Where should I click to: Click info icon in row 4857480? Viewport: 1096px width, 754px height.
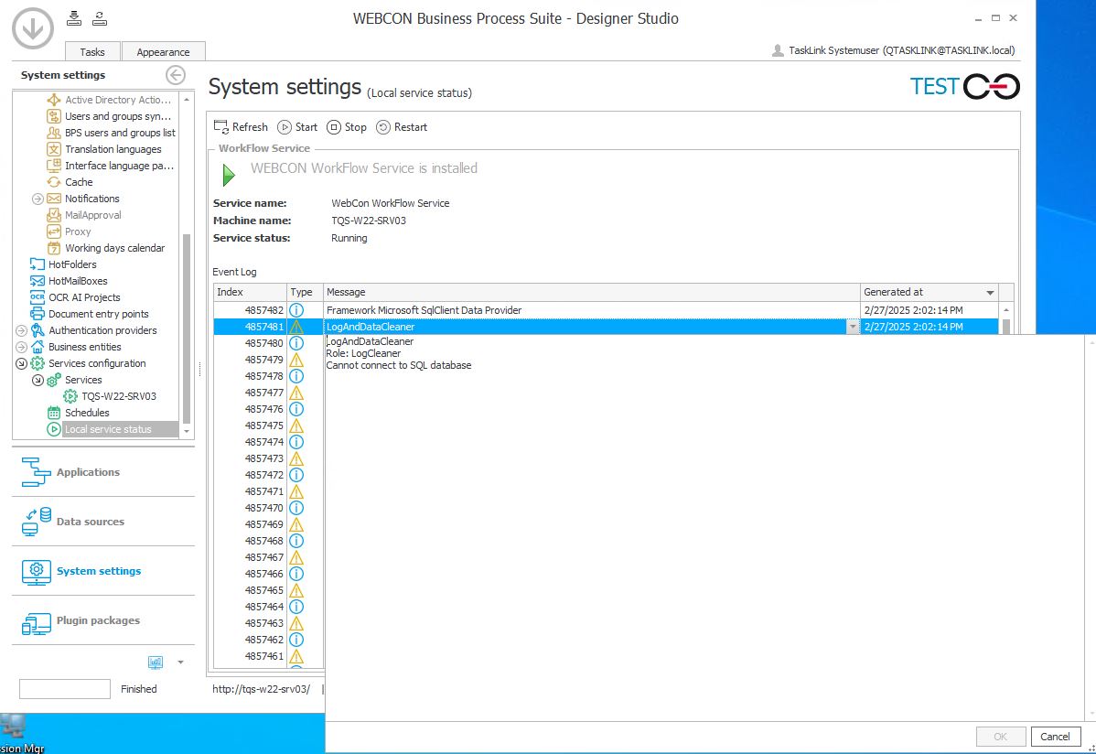pyautogui.click(x=296, y=343)
